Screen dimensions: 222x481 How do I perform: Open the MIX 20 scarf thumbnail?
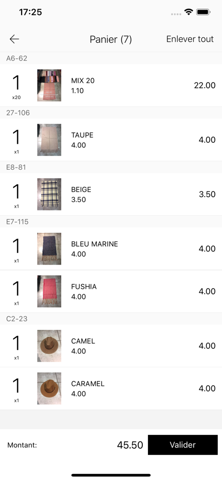tap(49, 85)
